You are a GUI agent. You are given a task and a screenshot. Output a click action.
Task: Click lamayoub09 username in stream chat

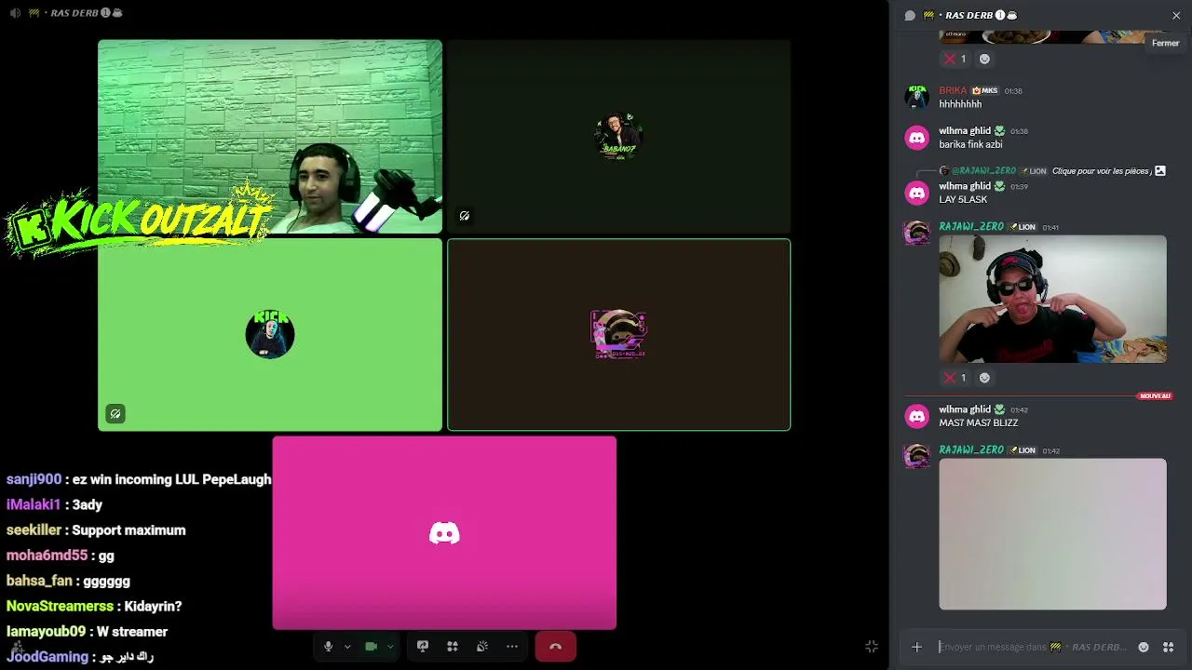click(46, 632)
